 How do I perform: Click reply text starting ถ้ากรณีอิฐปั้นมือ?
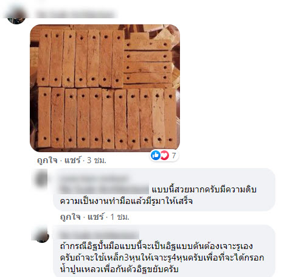click(x=162, y=258)
